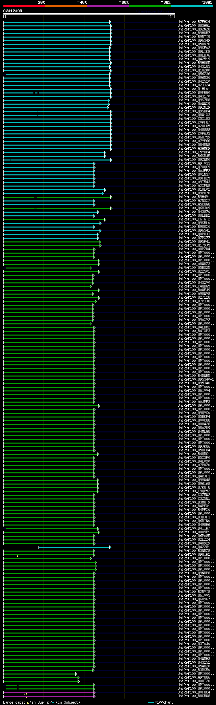Select UniRef100_A0JPF3
Viewport: 216px width, 705px height.
(194, 402)
